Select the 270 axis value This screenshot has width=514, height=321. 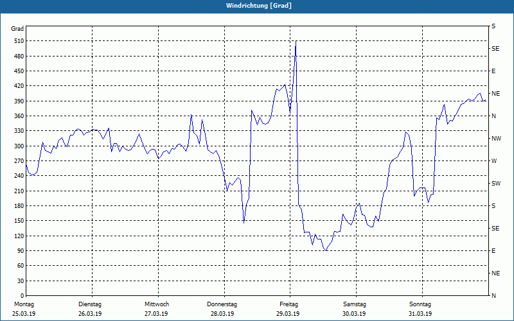coord(19,161)
